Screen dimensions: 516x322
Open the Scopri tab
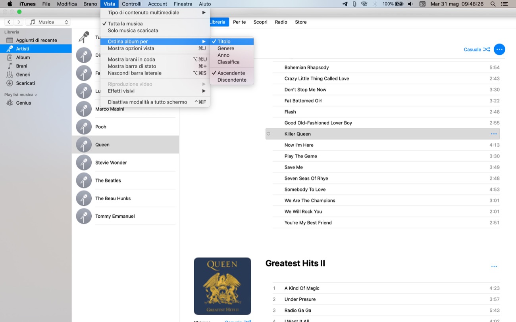[260, 22]
